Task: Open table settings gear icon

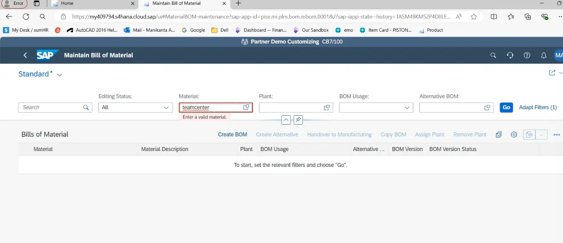Action: click(x=514, y=135)
